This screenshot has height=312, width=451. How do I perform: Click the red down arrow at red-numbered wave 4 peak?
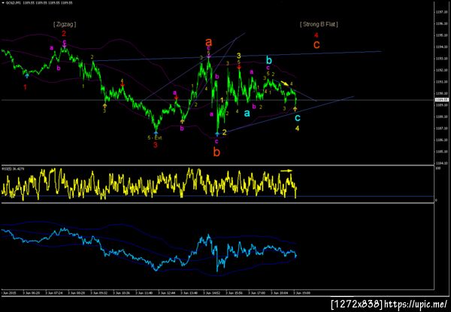(x=123, y=85)
